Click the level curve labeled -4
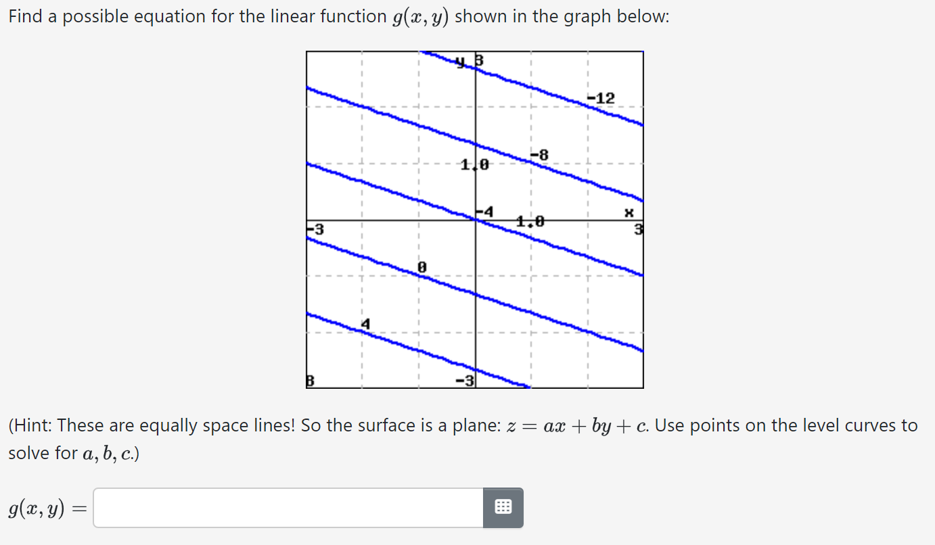 click(x=485, y=210)
